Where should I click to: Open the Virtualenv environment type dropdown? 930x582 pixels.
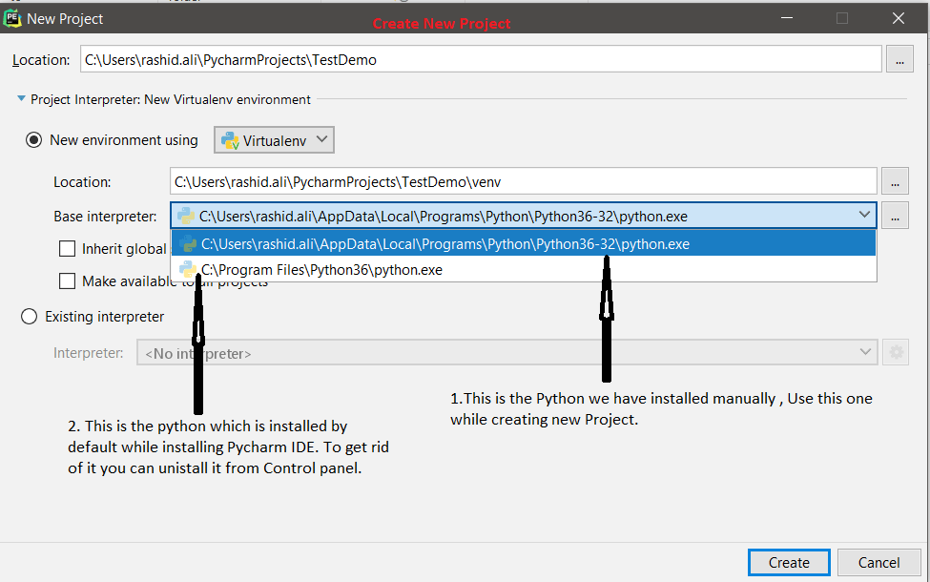tap(274, 140)
